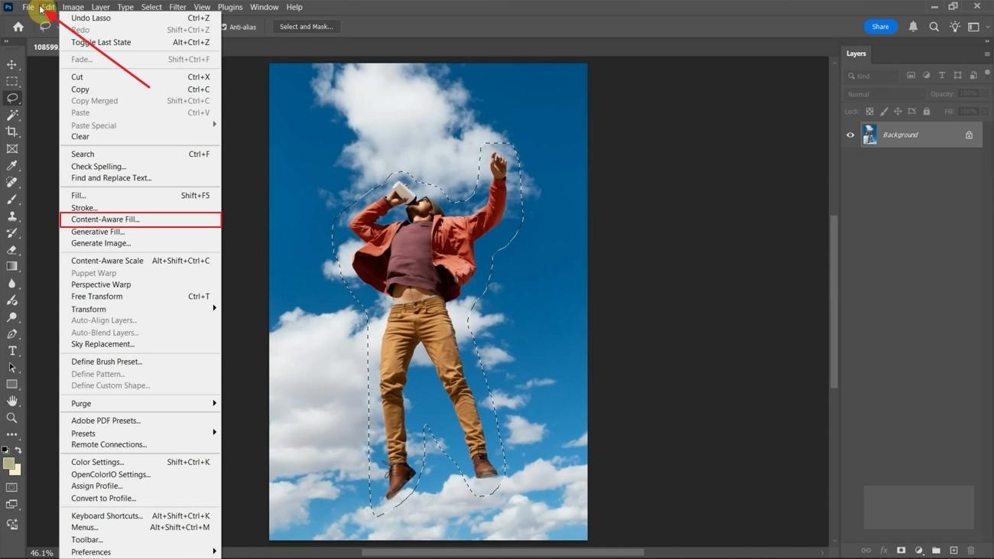This screenshot has height=559, width=994.
Task: Select the Lasso tool in toolbar
Action: pyautogui.click(x=11, y=98)
